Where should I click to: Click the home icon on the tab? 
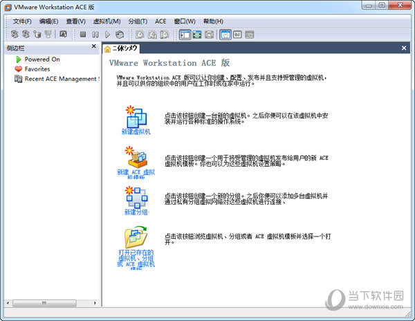click(x=107, y=49)
